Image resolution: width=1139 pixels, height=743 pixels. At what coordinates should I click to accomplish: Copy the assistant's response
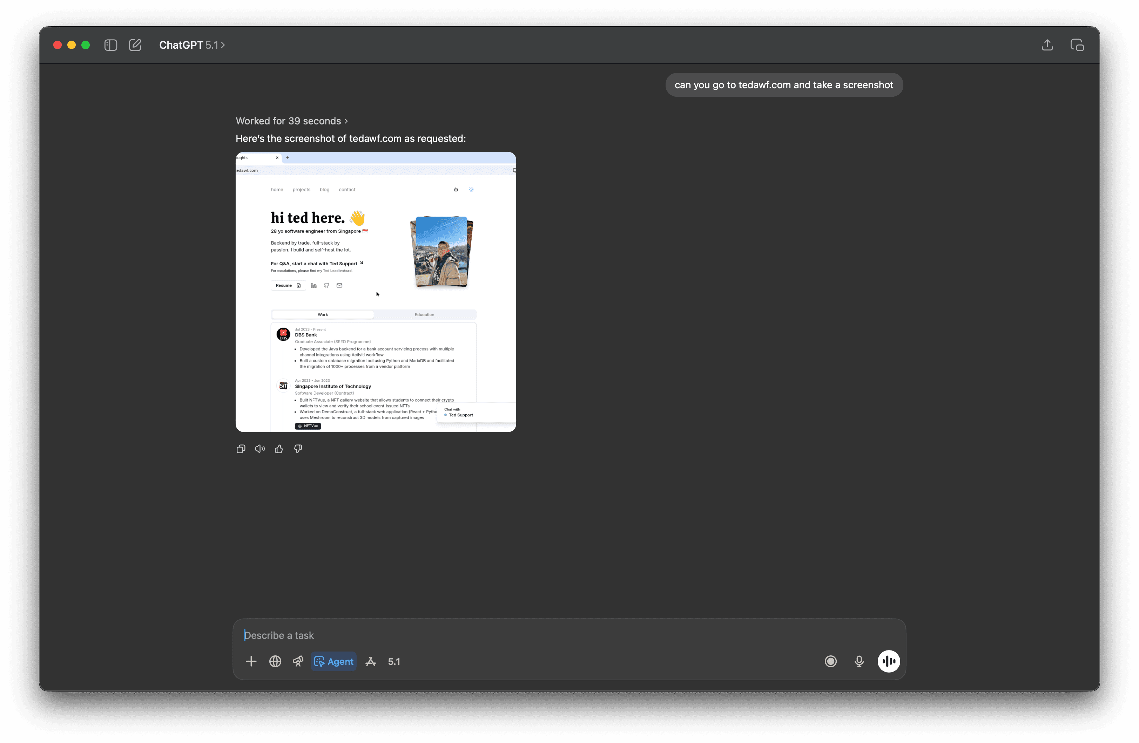[241, 449]
